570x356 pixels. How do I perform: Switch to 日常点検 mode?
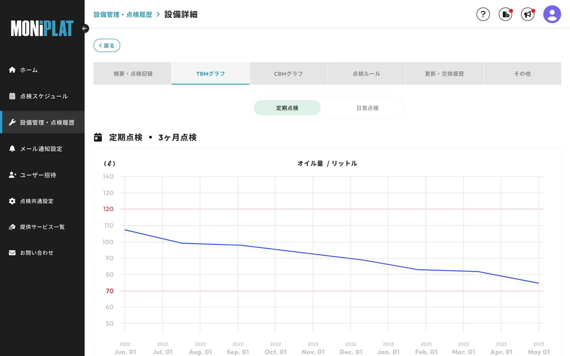[x=367, y=108]
